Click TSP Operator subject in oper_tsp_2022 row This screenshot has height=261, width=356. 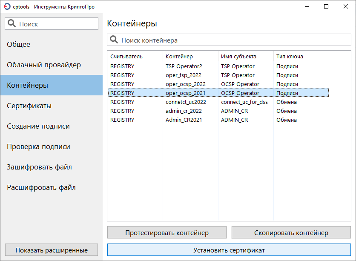coord(238,75)
